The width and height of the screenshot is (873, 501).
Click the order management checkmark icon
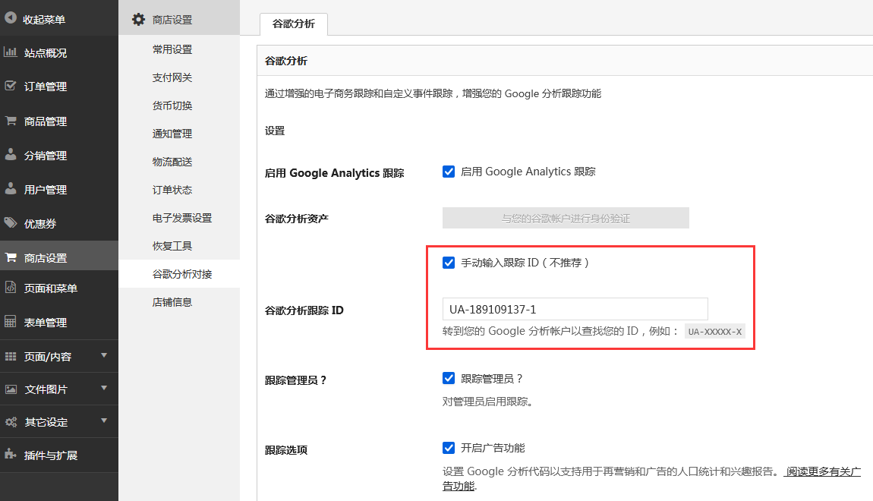click(11, 86)
